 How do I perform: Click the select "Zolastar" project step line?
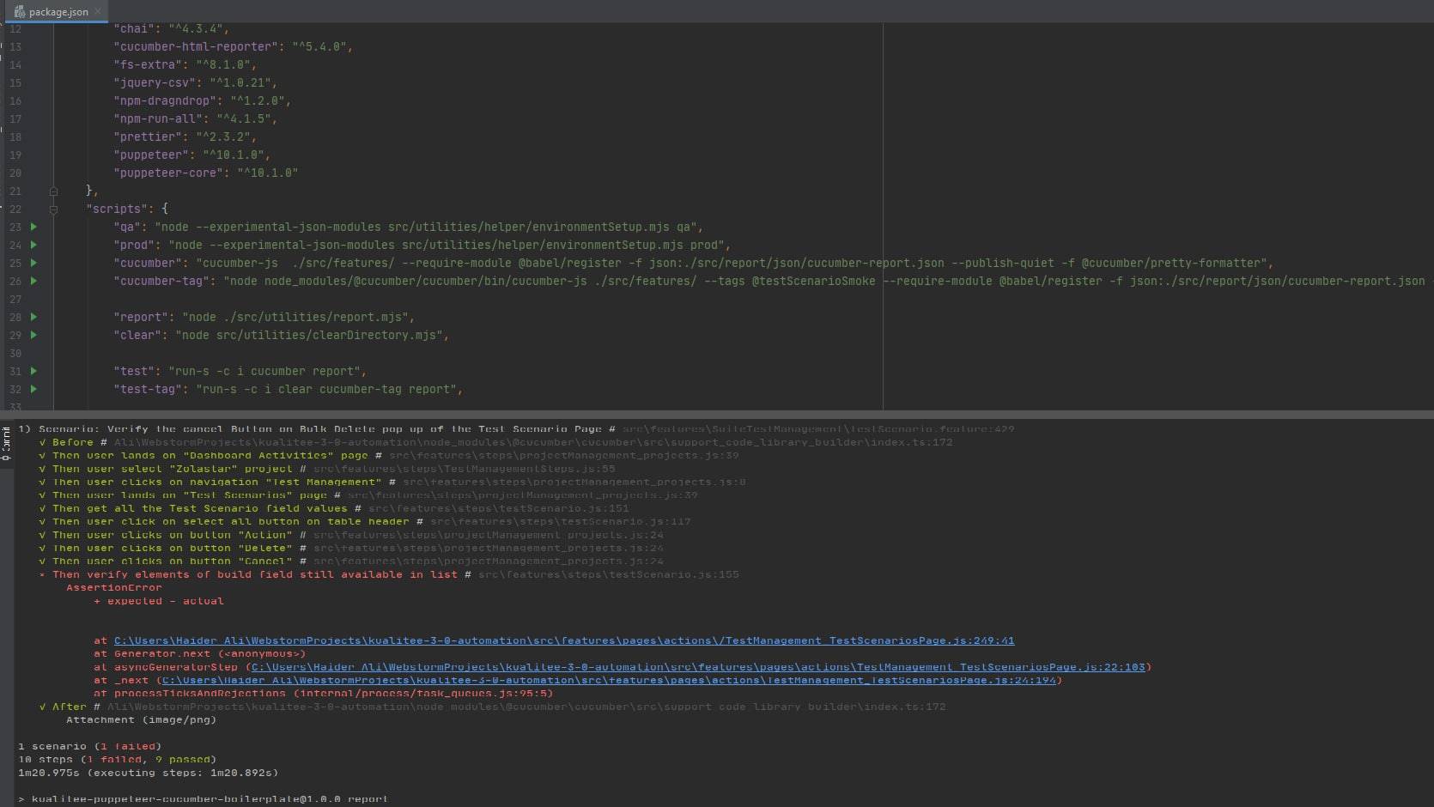(x=327, y=469)
